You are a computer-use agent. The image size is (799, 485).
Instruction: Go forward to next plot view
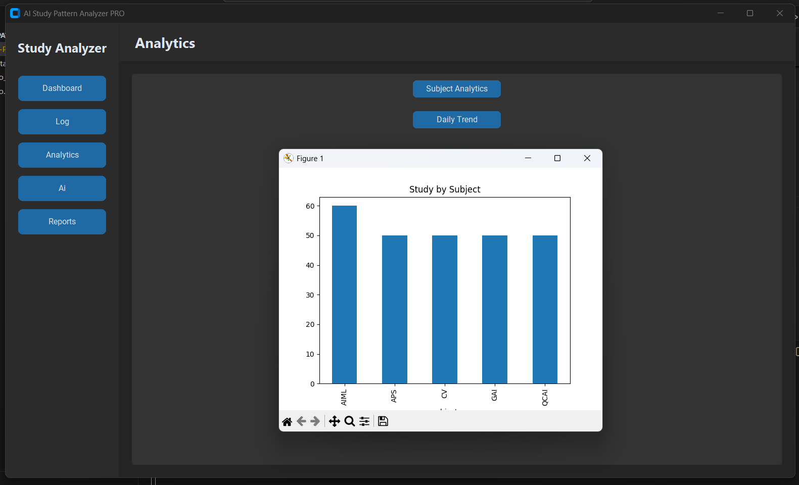[x=315, y=421]
